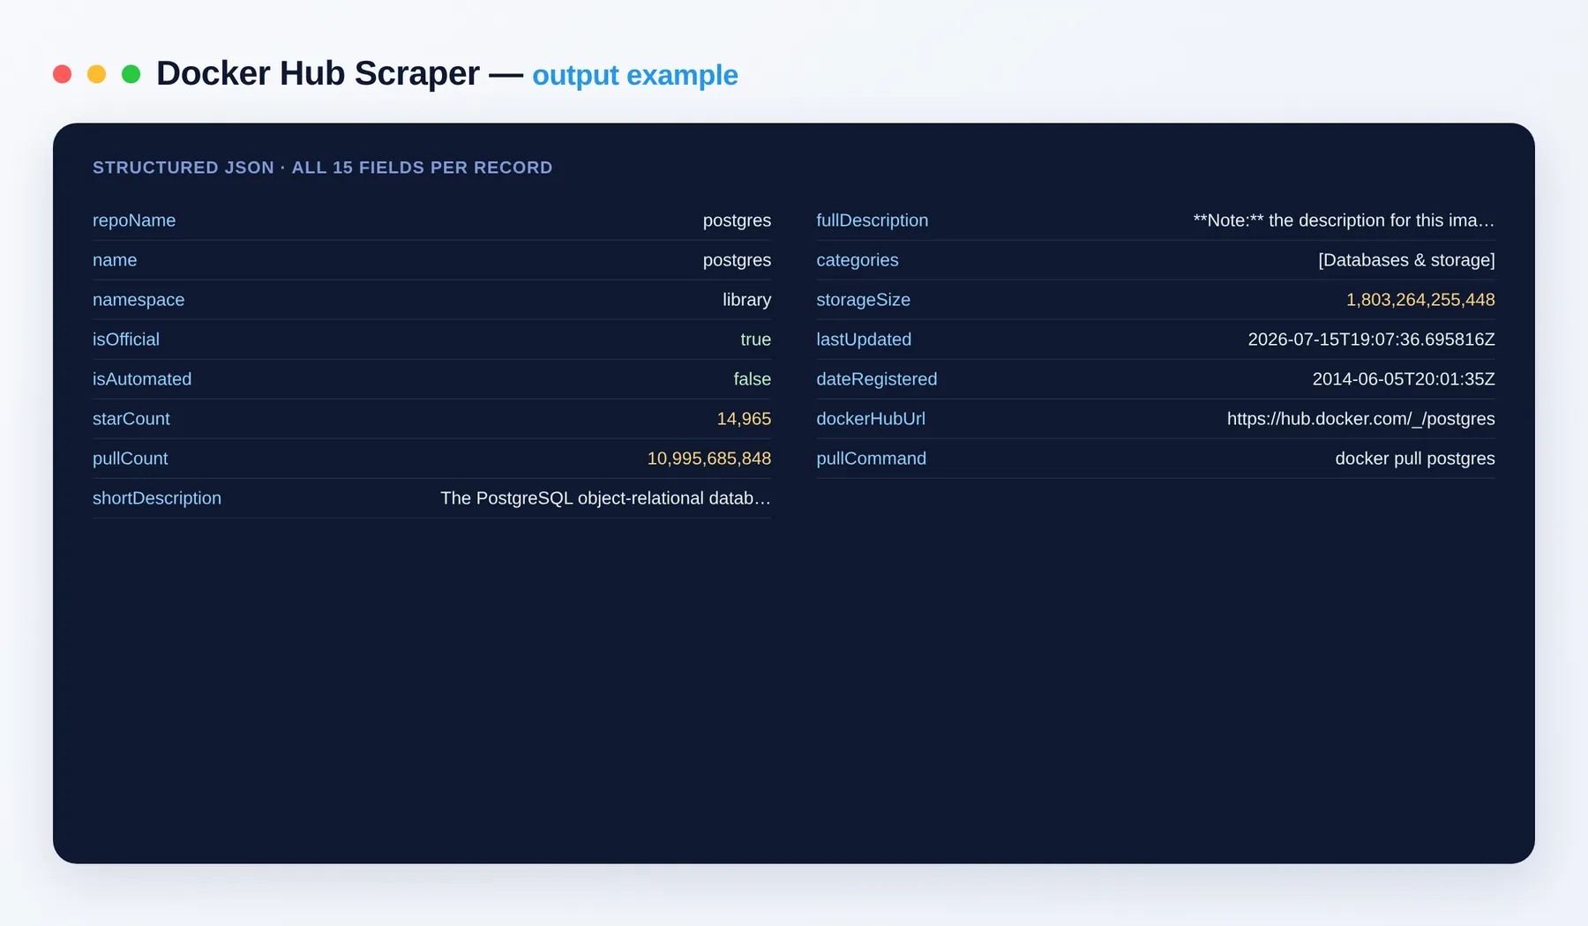Select the 'namespace' field label
The width and height of the screenshot is (1588, 926).
[139, 300]
